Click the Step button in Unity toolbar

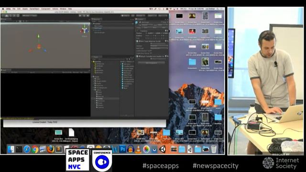pos(88,16)
